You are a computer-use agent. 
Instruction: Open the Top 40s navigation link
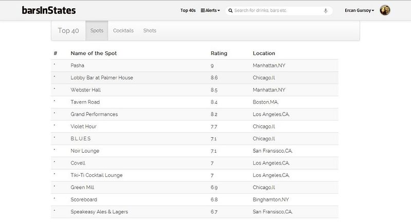click(188, 10)
